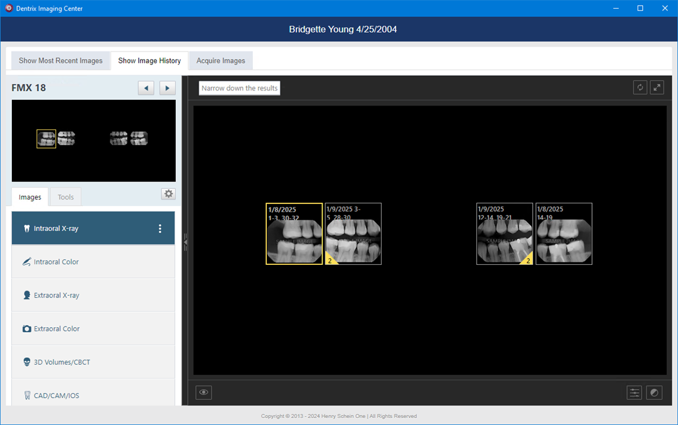Click highlighted first thumbnail in FMX 18 preview

pos(46,139)
